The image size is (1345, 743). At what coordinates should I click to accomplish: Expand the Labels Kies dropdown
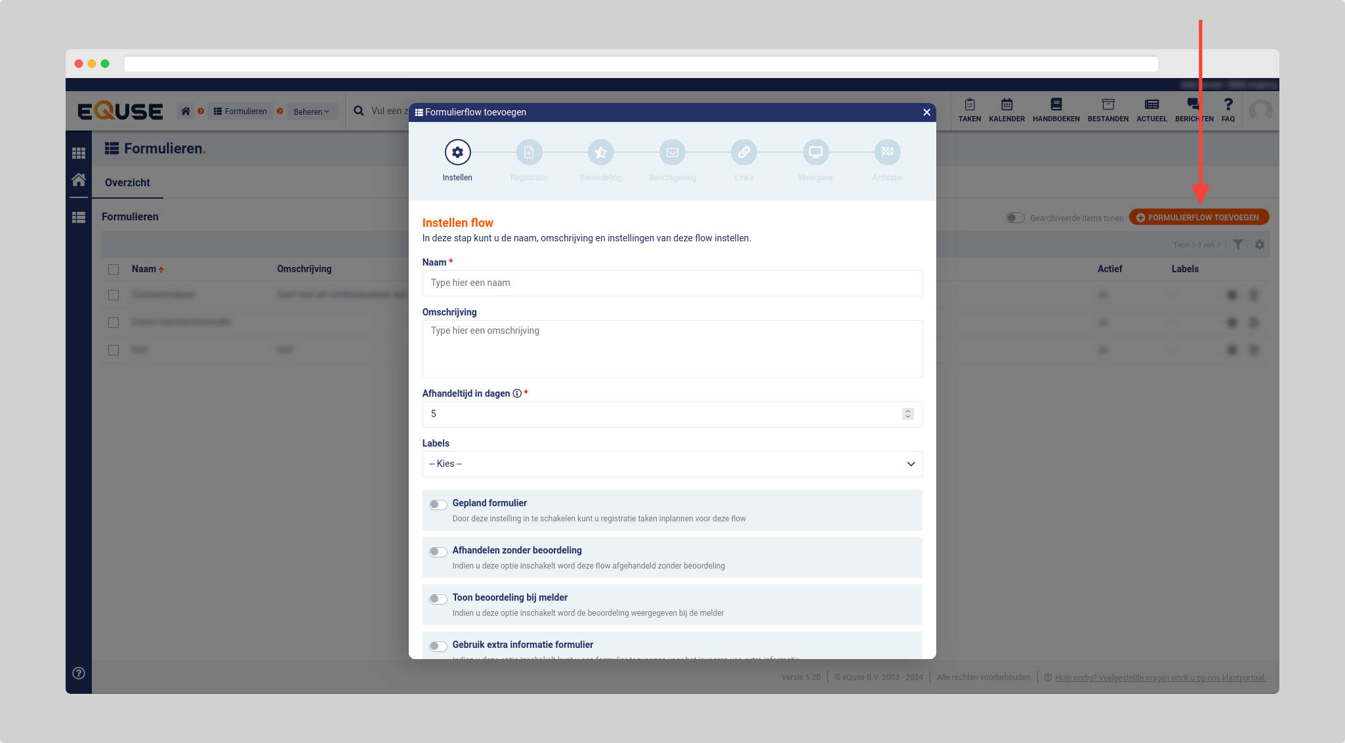pyautogui.click(x=672, y=464)
